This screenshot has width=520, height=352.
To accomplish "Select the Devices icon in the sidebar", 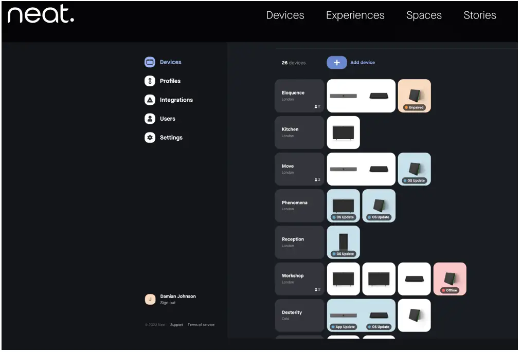I will tap(149, 62).
